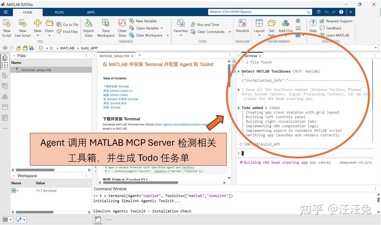
Task: Click the Files panel horizontal scrollbar
Action: 35,170
